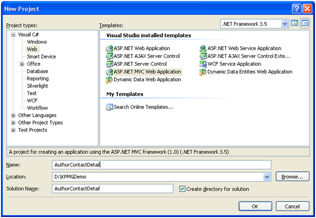Switch templates to large icons view
The image size is (316, 218).
(295, 24)
